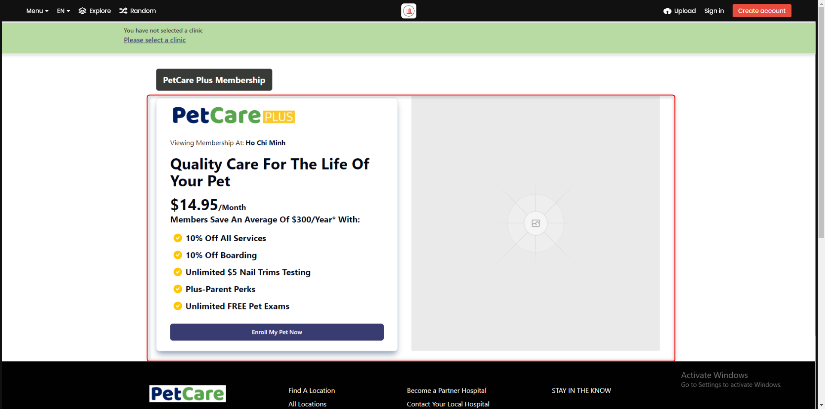
Task: Click the checkmark beside Unlimited FREE Pet Exams
Action: pyautogui.click(x=177, y=306)
